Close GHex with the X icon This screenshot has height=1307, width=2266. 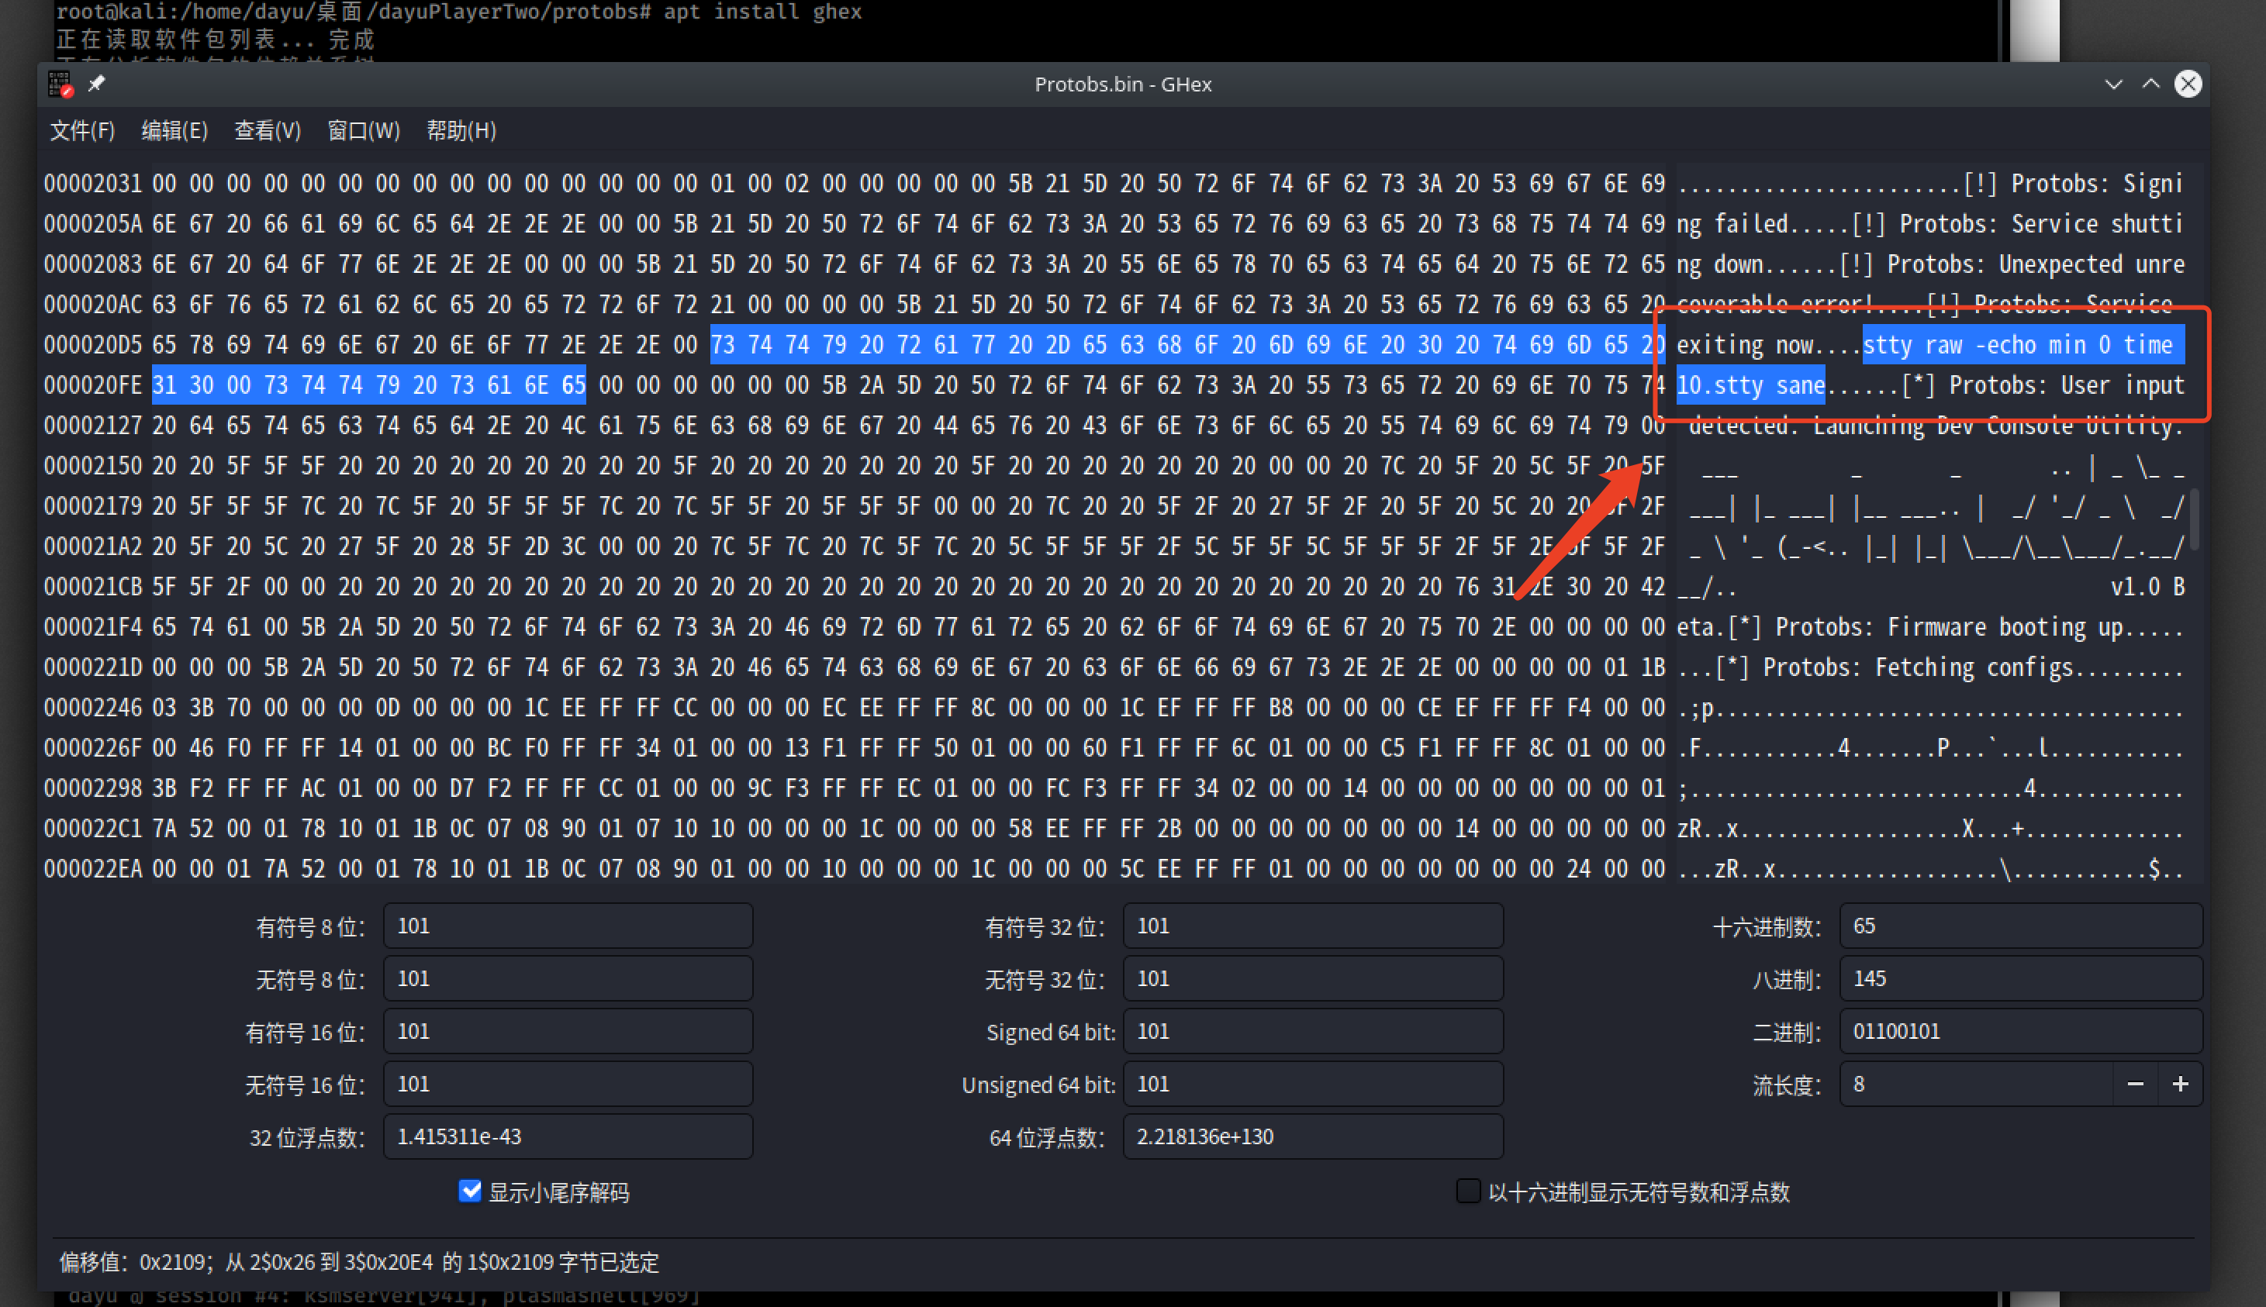tap(2188, 84)
